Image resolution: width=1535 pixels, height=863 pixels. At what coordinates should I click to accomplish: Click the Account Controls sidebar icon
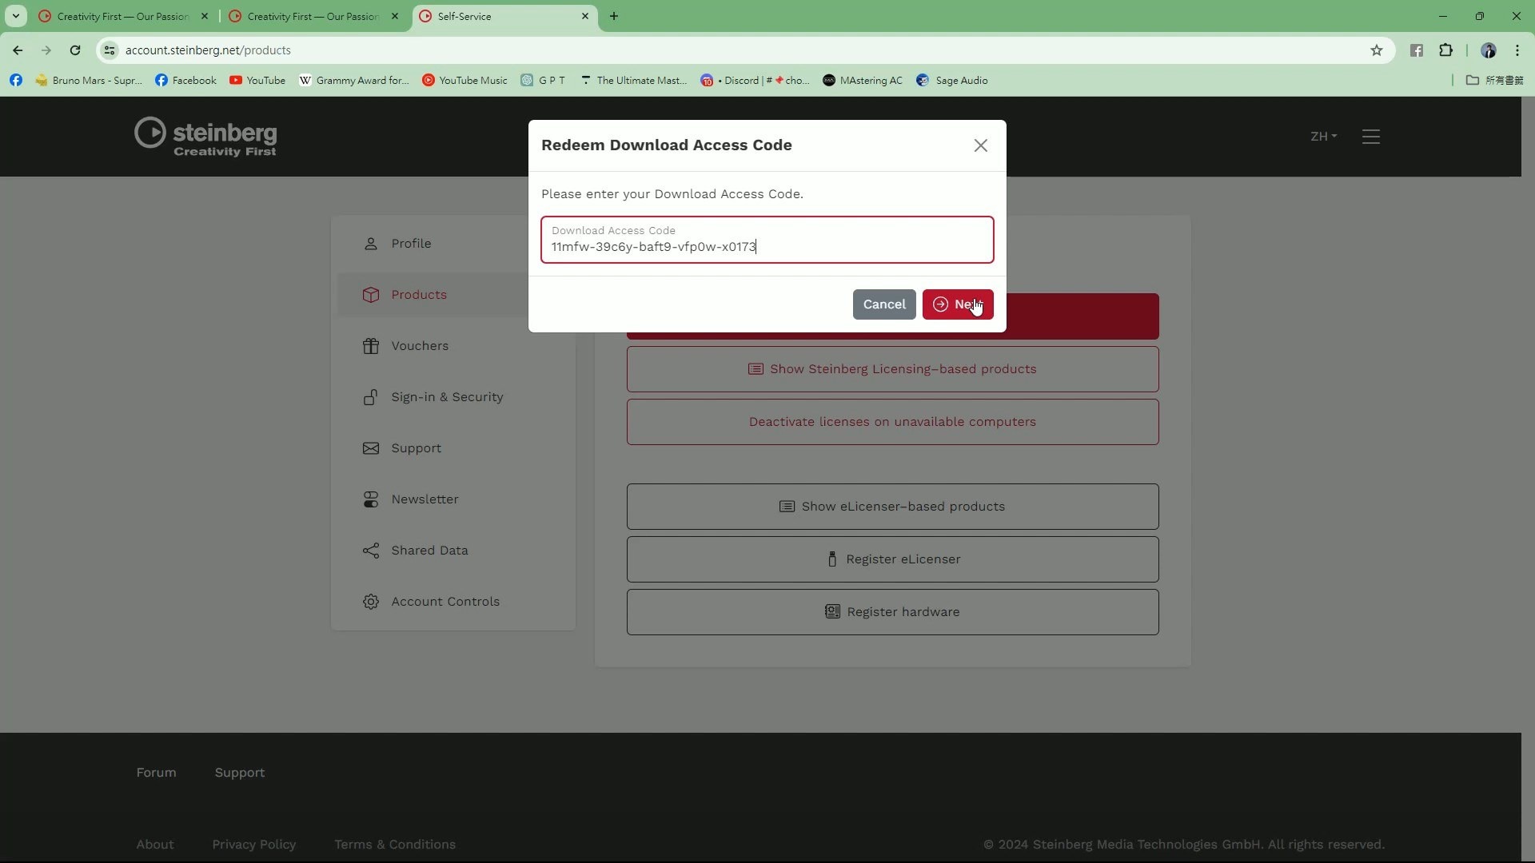(x=371, y=601)
